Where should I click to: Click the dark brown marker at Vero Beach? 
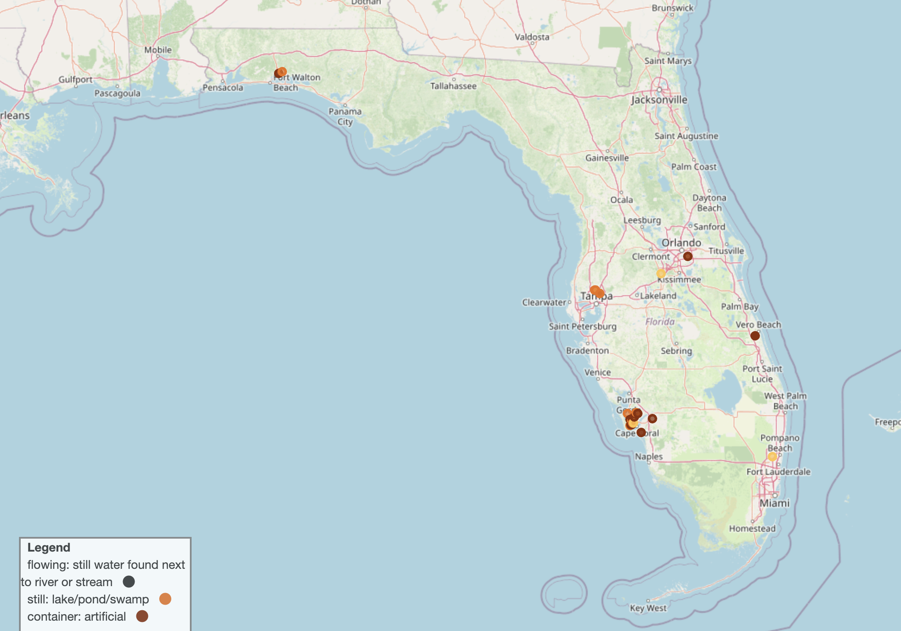755,336
